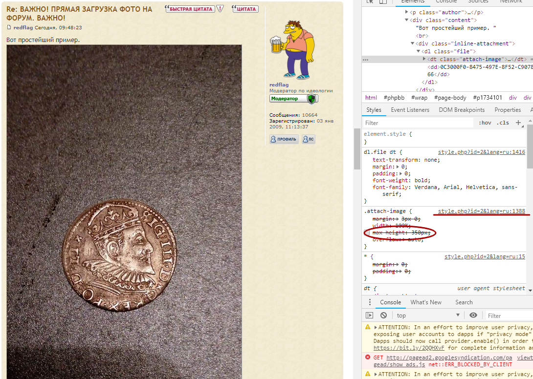Click the БЫСТРАЯ ЦИТАТА button
The height and width of the screenshot is (379, 533).
[190, 9]
